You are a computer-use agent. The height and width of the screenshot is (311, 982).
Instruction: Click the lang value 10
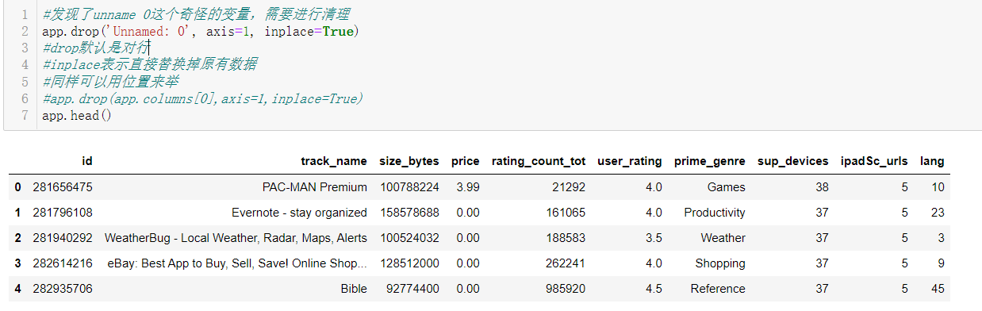[x=938, y=187]
